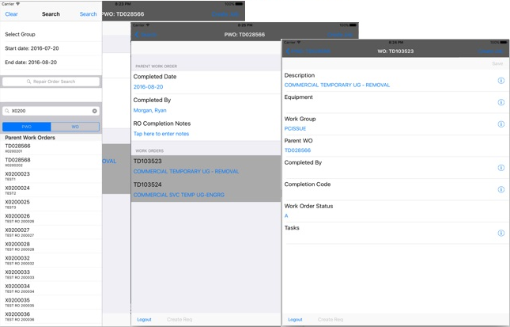
Task: Select X0200033 row
Action: coord(51,274)
